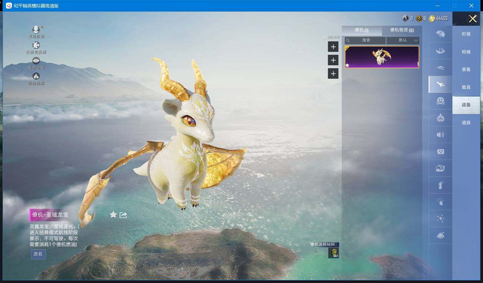This screenshot has height=283, width=483.
Task: Click the 僚机消耗材料 label
Action: [x=324, y=245]
